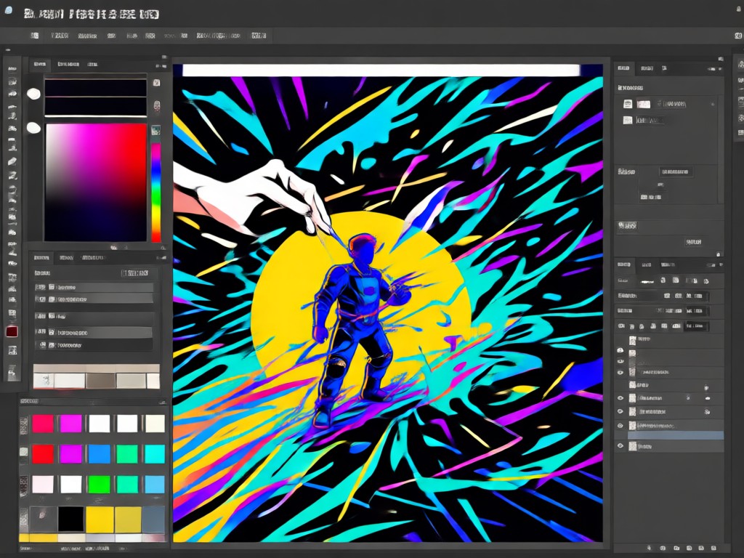Click the rightmost icon in the layers panel footer
Screen dimensions: 744x558
[713, 548]
